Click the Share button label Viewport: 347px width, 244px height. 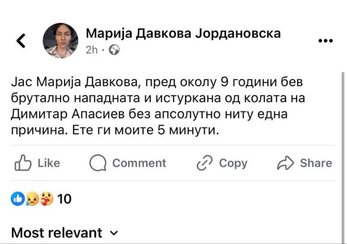pos(316,163)
